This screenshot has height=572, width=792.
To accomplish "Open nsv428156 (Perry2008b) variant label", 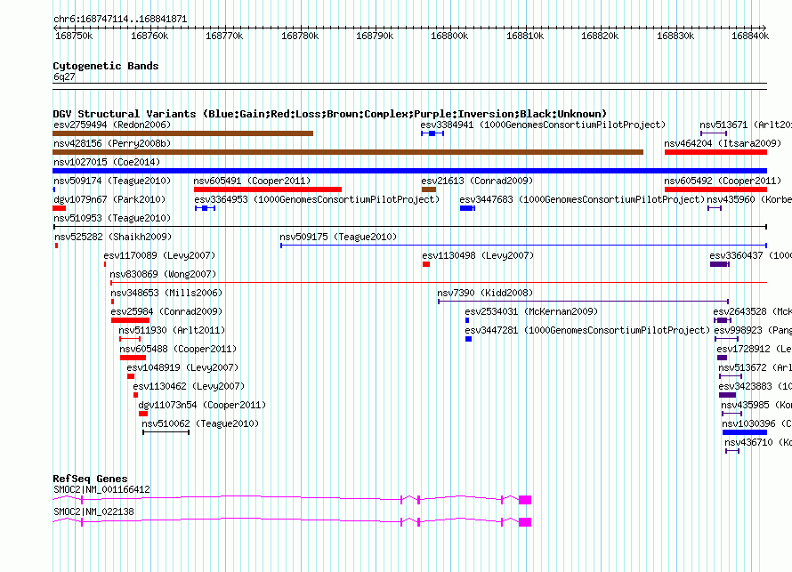I will coord(112,143).
